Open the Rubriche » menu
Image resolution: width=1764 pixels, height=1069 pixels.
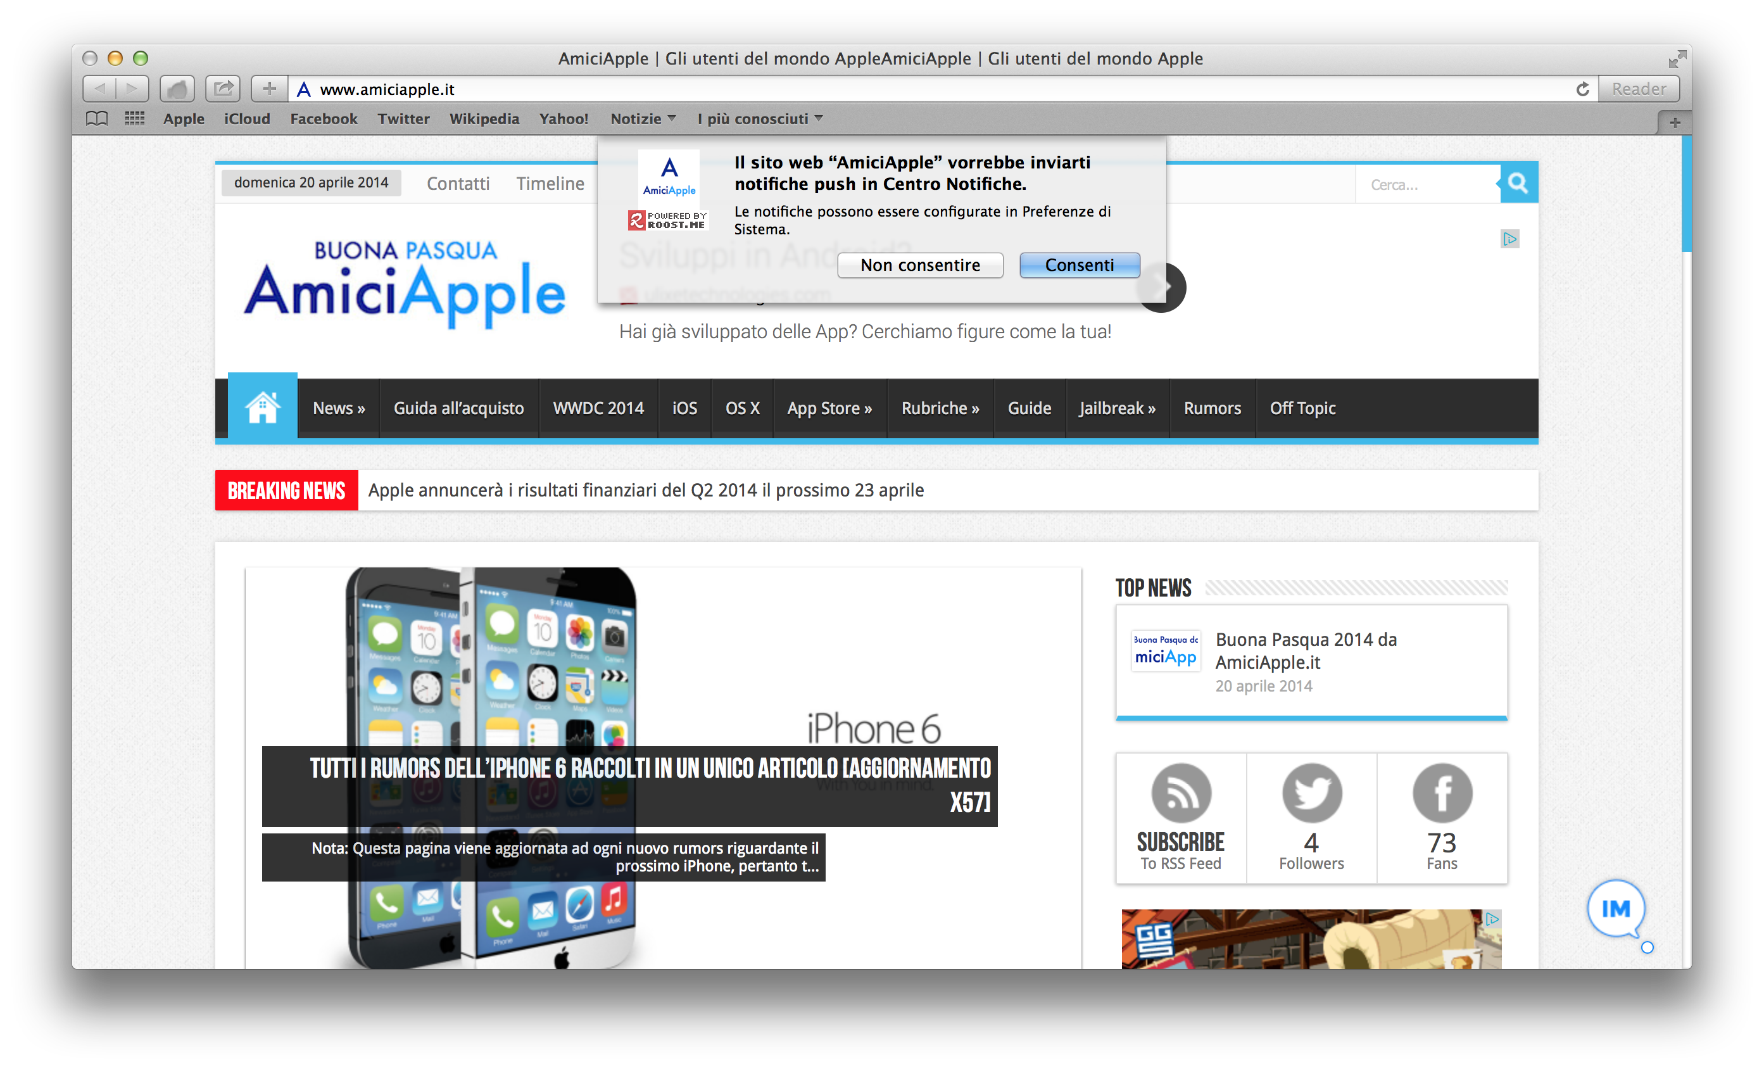[x=940, y=408]
